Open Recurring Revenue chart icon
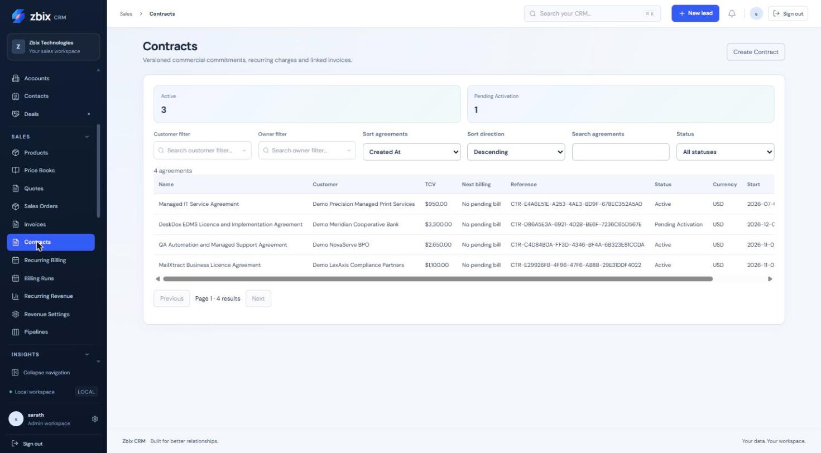Image resolution: width=821 pixels, height=453 pixels. pyautogui.click(x=16, y=296)
